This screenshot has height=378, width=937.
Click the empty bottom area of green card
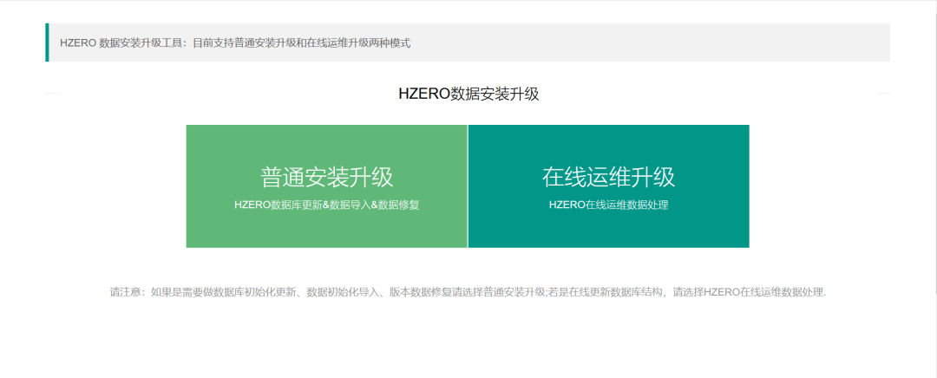pos(326,232)
